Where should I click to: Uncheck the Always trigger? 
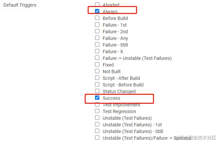coord(97,11)
